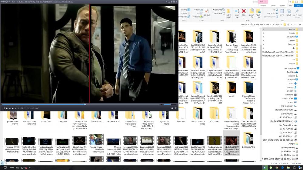Click the scissors Cut icon in ribbon
This screenshot has width=303, height=170.
[x=277, y=10]
